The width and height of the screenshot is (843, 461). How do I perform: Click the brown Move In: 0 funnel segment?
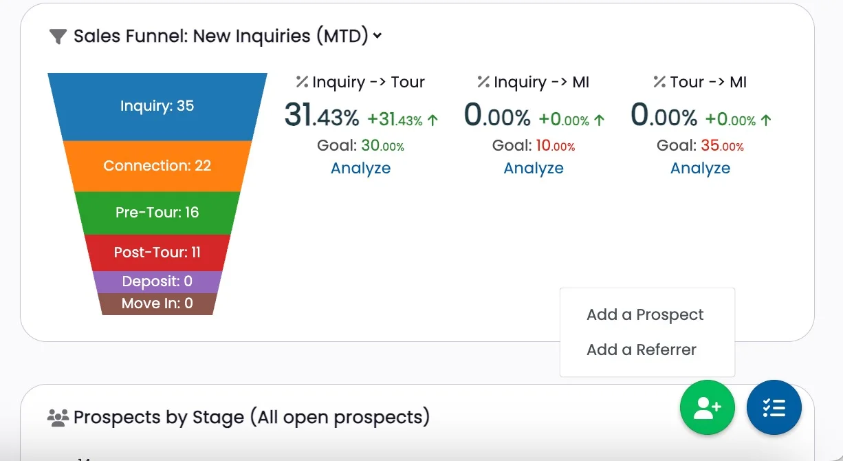(x=157, y=303)
